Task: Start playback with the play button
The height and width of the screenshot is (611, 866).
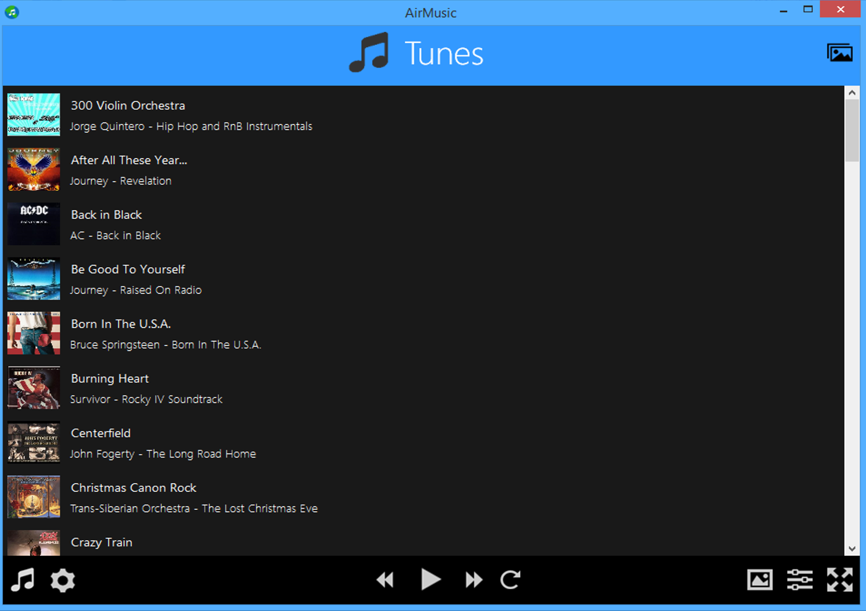Action: (x=430, y=580)
